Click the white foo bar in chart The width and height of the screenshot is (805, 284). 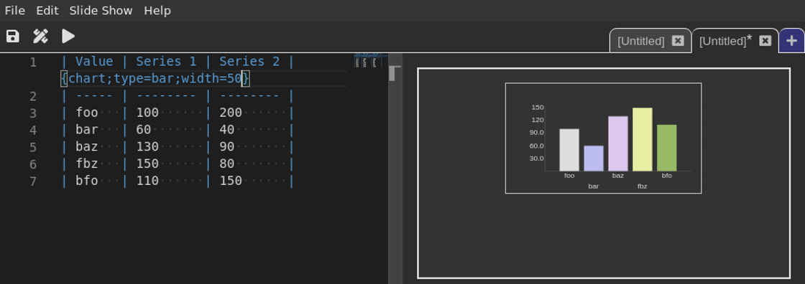(x=569, y=150)
